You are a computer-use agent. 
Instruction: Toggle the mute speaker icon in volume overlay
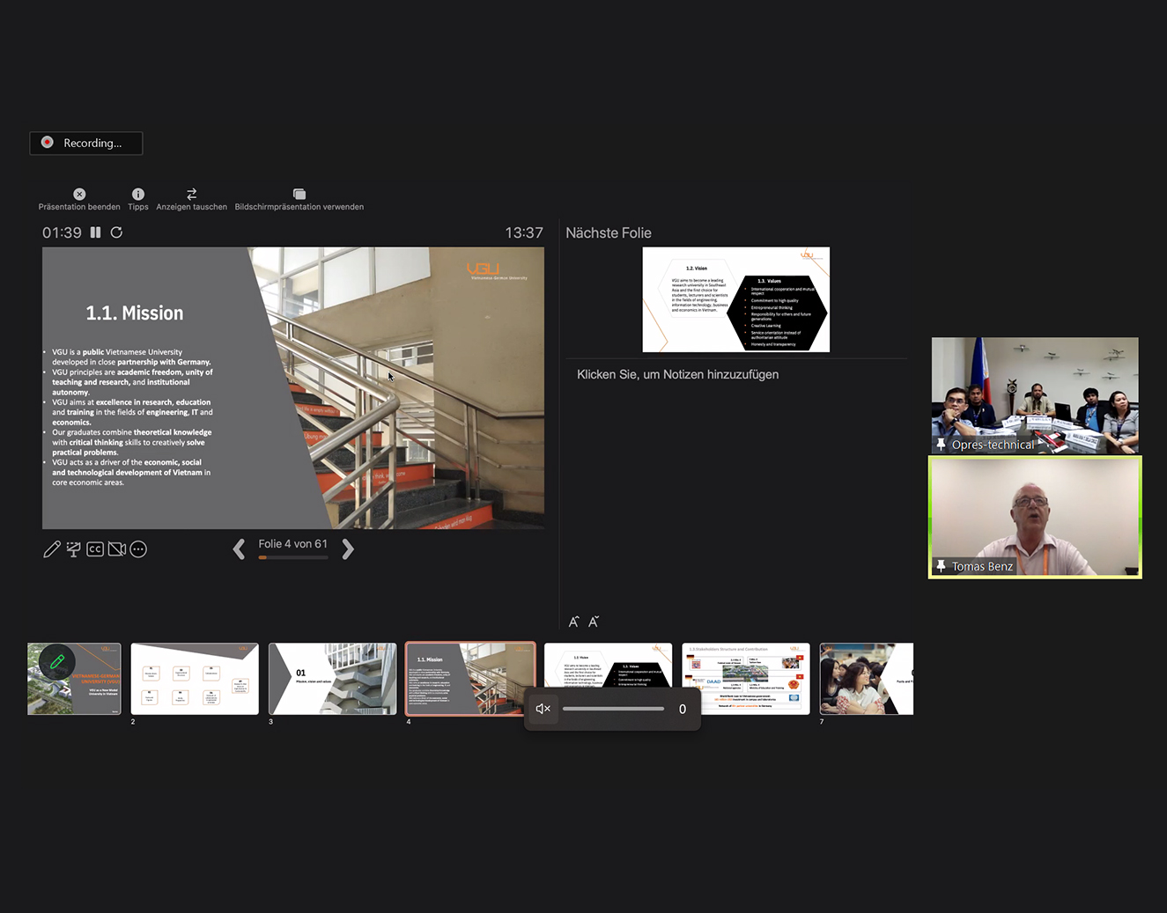[543, 709]
